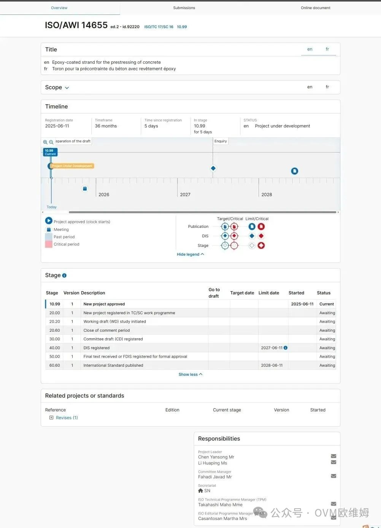Click info icon beside 2027-06-11 limit date

pyautogui.click(x=286, y=348)
